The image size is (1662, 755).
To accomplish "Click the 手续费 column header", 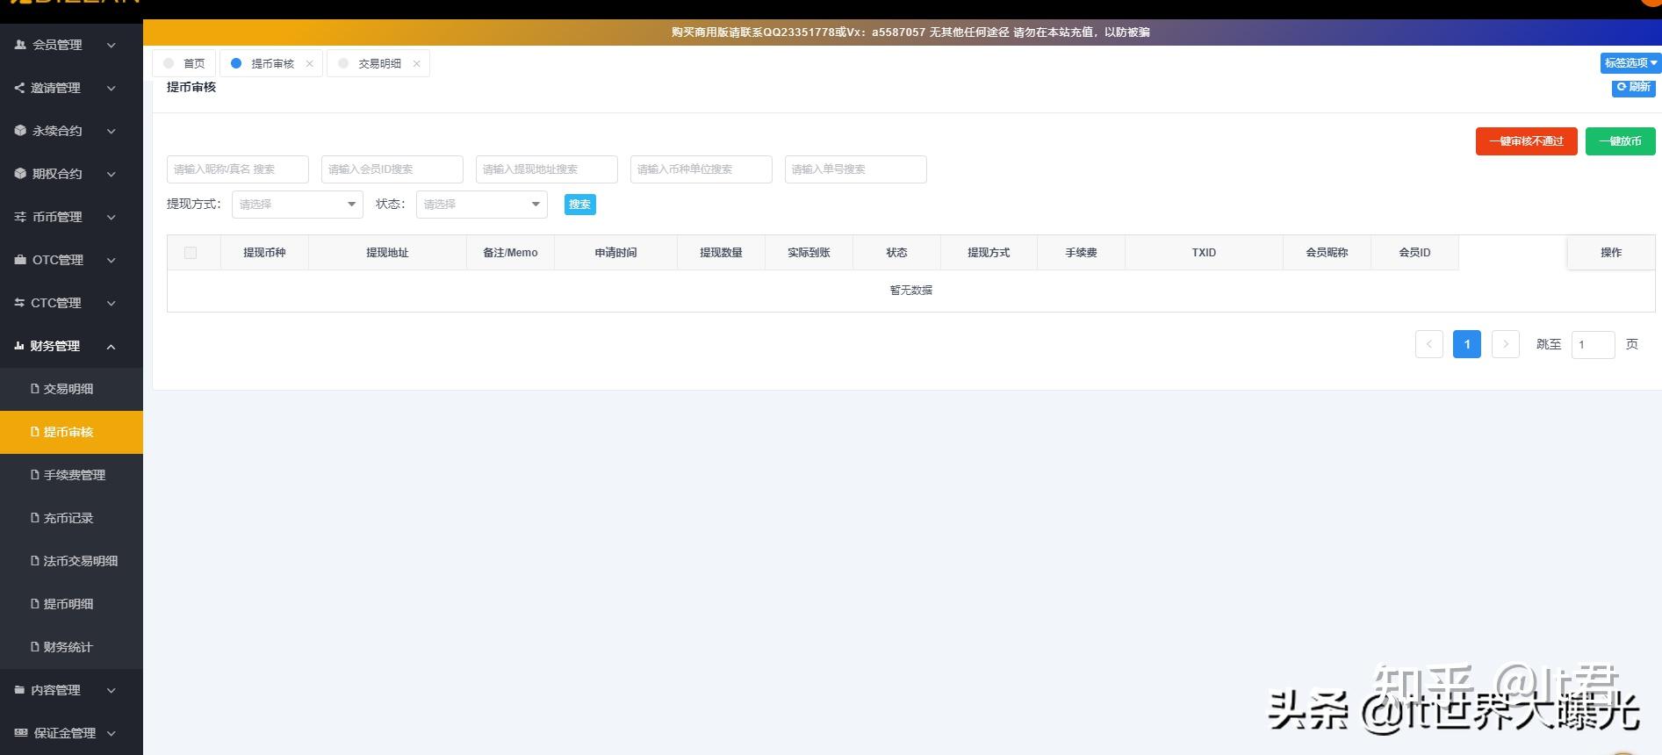I will tap(1081, 253).
